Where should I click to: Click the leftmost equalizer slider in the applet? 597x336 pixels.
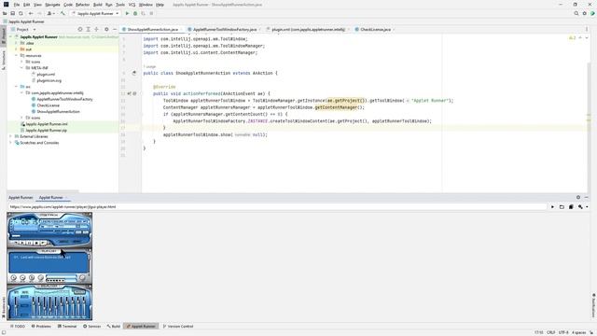coord(16,306)
